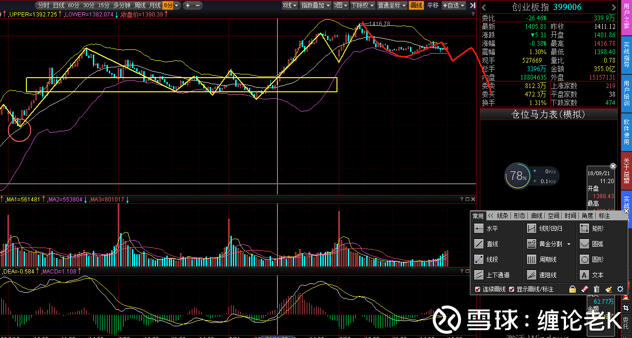Select the 线段 line segment tool

[x=486, y=259]
